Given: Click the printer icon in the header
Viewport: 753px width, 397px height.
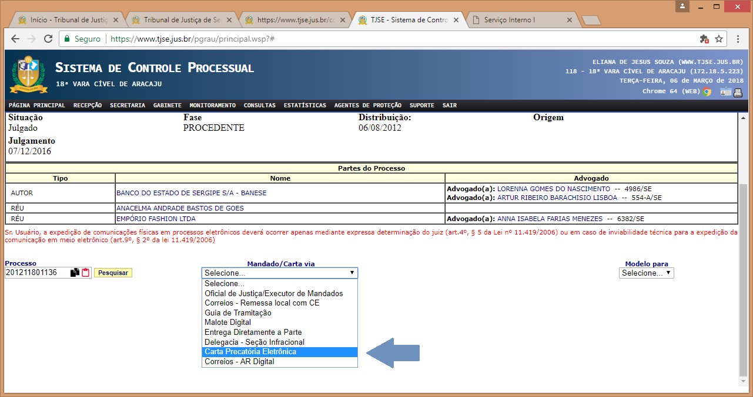Looking at the screenshot, I should point(738,91).
